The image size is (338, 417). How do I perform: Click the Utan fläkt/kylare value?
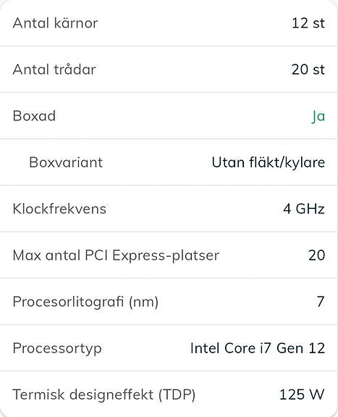(269, 162)
